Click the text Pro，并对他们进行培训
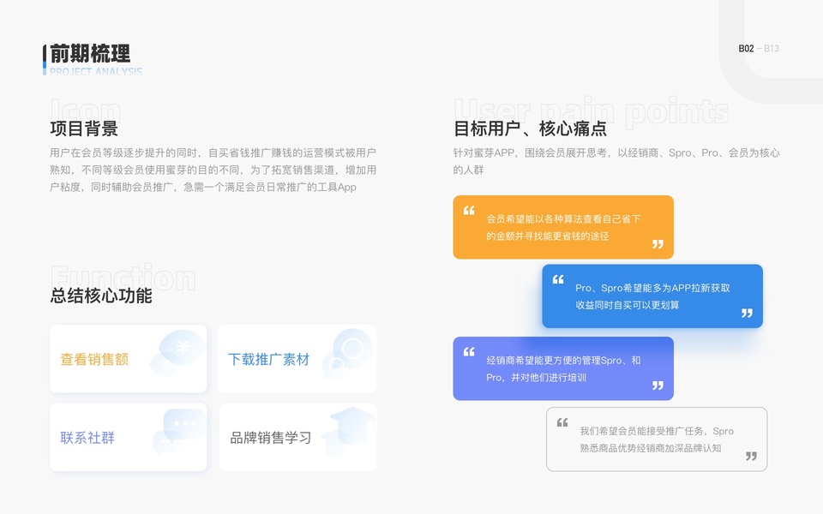This screenshot has width=823, height=514. [x=536, y=377]
